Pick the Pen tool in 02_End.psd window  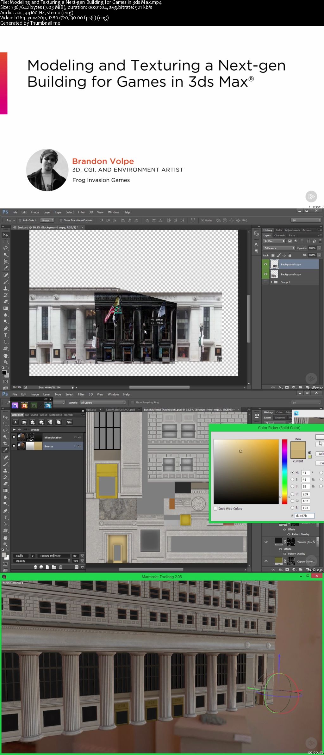pyautogui.click(x=5, y=329)
